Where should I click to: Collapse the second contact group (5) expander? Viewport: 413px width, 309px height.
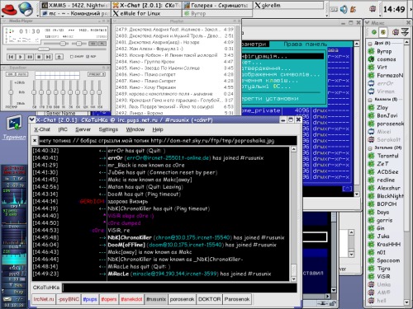(x=370, y=100)
